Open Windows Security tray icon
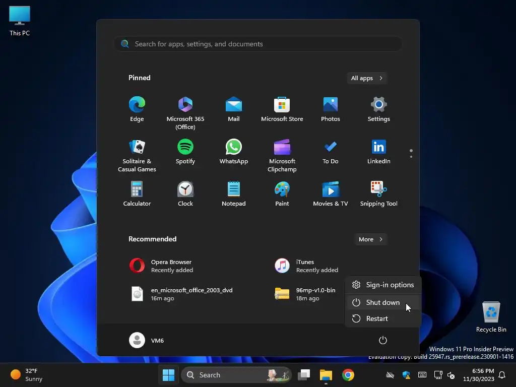This screenshot has height=387, width=516. click(x=406, y=375)
